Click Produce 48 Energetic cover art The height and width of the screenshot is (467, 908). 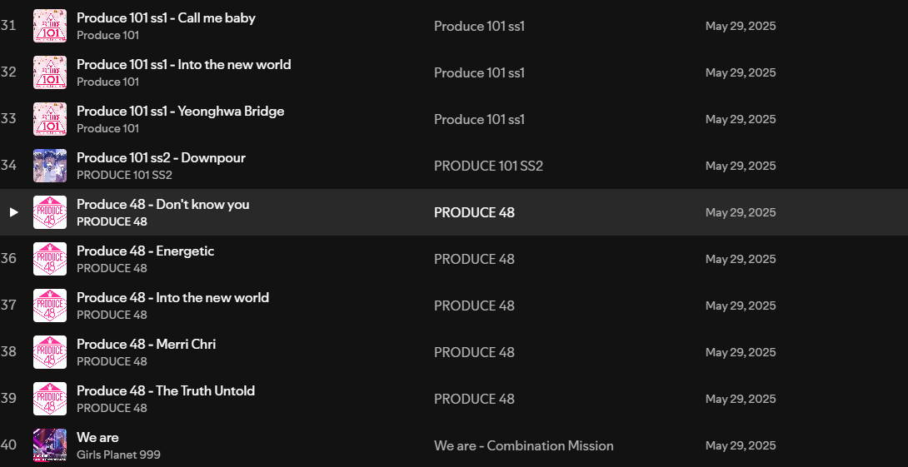pyautogui.click(x=50, y=259)
